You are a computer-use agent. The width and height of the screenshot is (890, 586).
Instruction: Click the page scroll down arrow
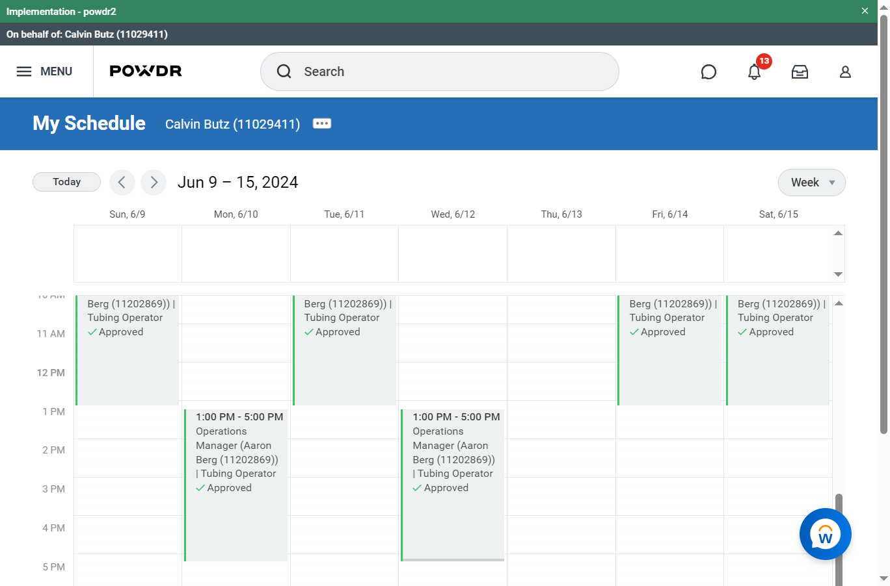coord(883,578)
